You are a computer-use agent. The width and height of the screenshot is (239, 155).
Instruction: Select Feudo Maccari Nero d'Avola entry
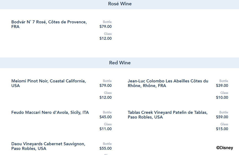coord(50,112)
